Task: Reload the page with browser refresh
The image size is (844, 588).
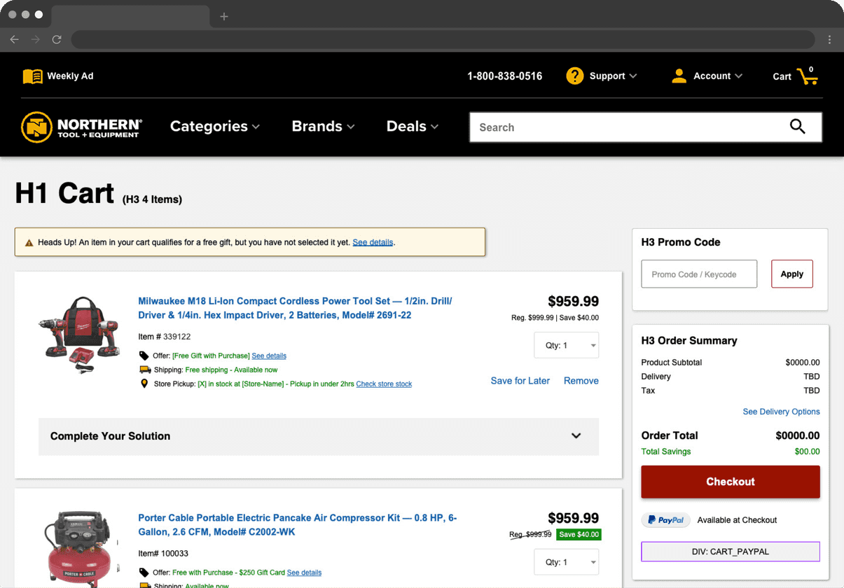Action: tap(57, 40)
